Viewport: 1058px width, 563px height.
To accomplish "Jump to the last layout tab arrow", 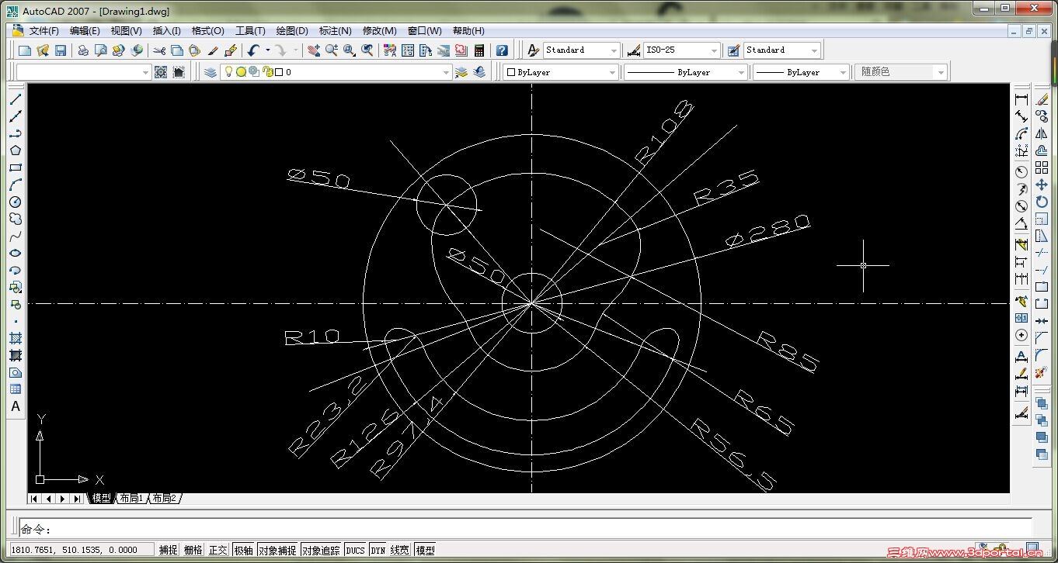I will pos(77,499).
